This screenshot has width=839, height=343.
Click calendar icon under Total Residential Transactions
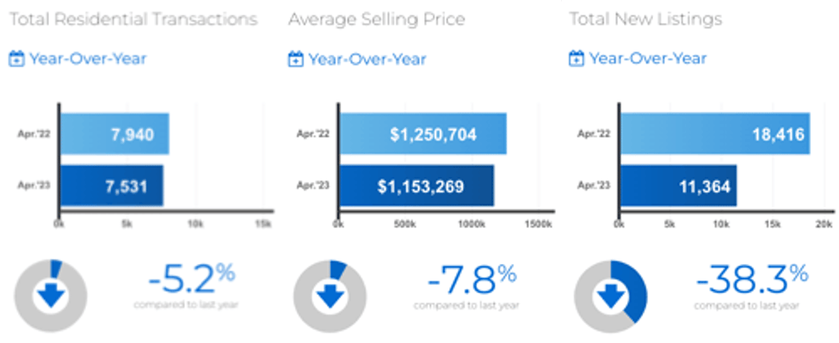click(x=17, y=58)
